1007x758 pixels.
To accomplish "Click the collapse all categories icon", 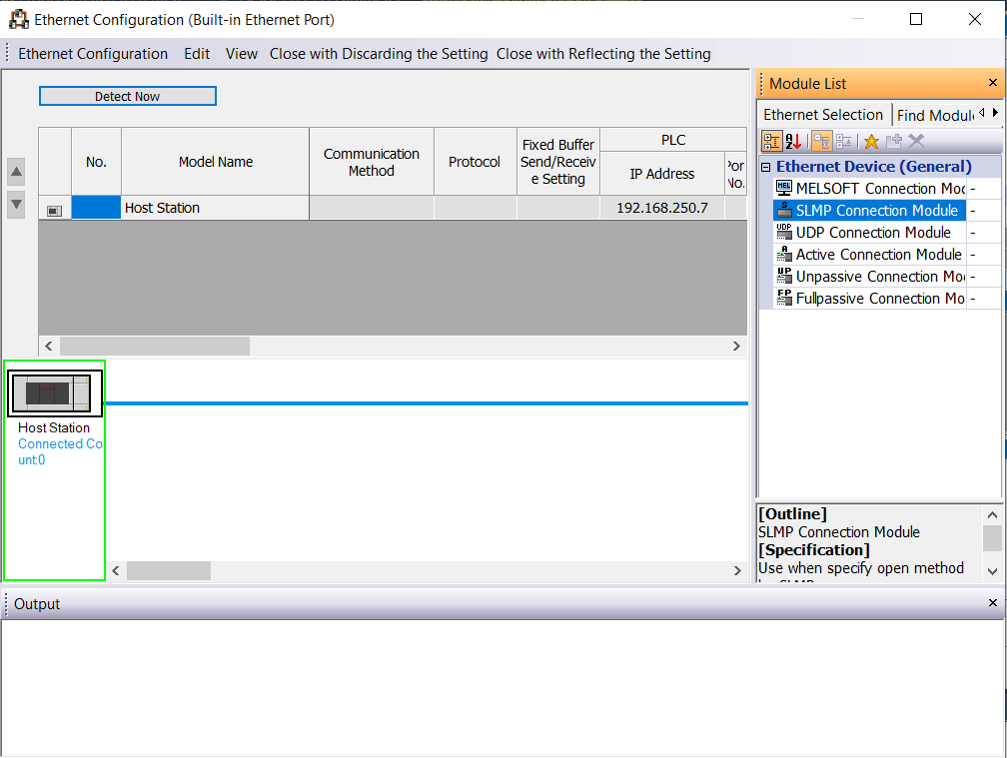I will tap(821, 141).
